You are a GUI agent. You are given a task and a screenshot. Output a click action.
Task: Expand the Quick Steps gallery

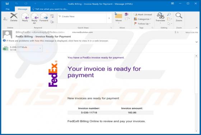click(109, 18)
